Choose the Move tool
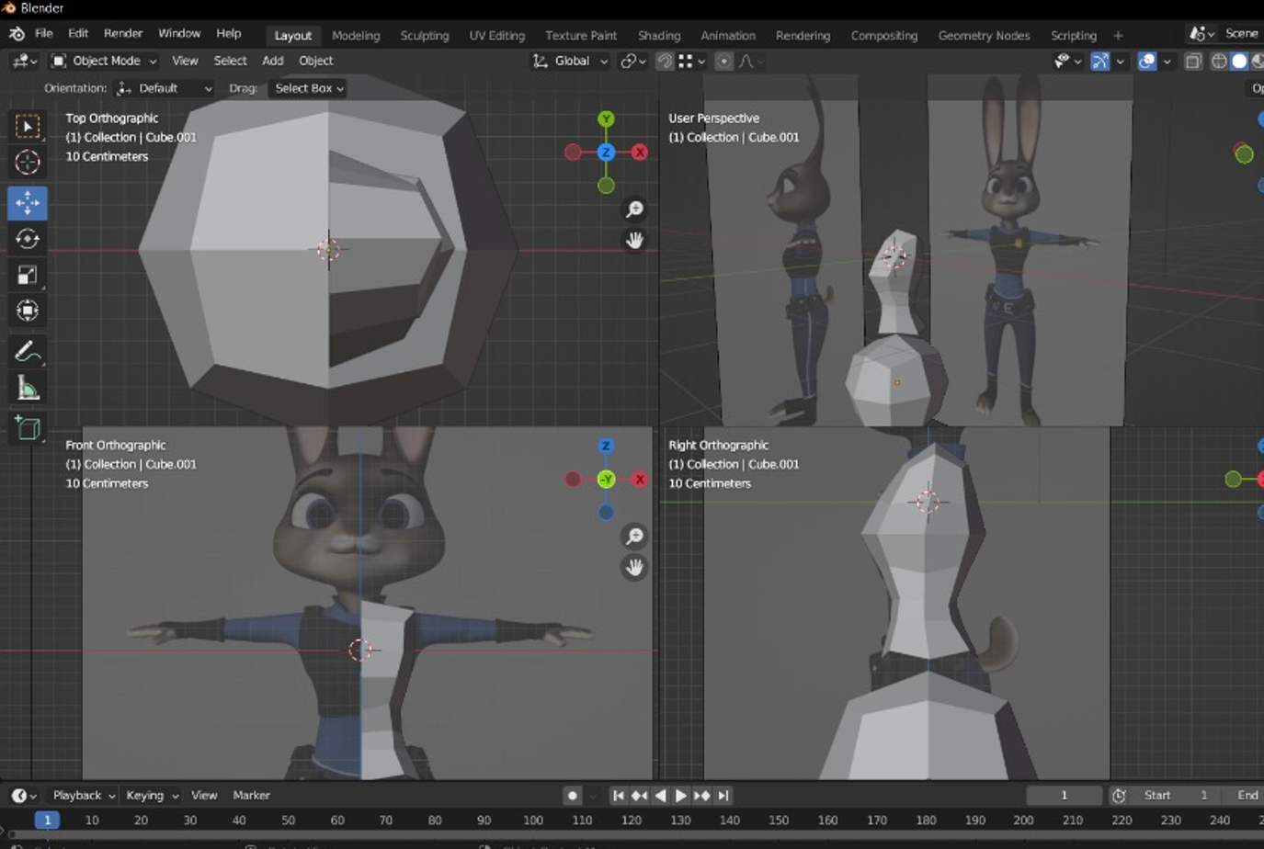The image size is (1264, 849). (x=28, y=202)
